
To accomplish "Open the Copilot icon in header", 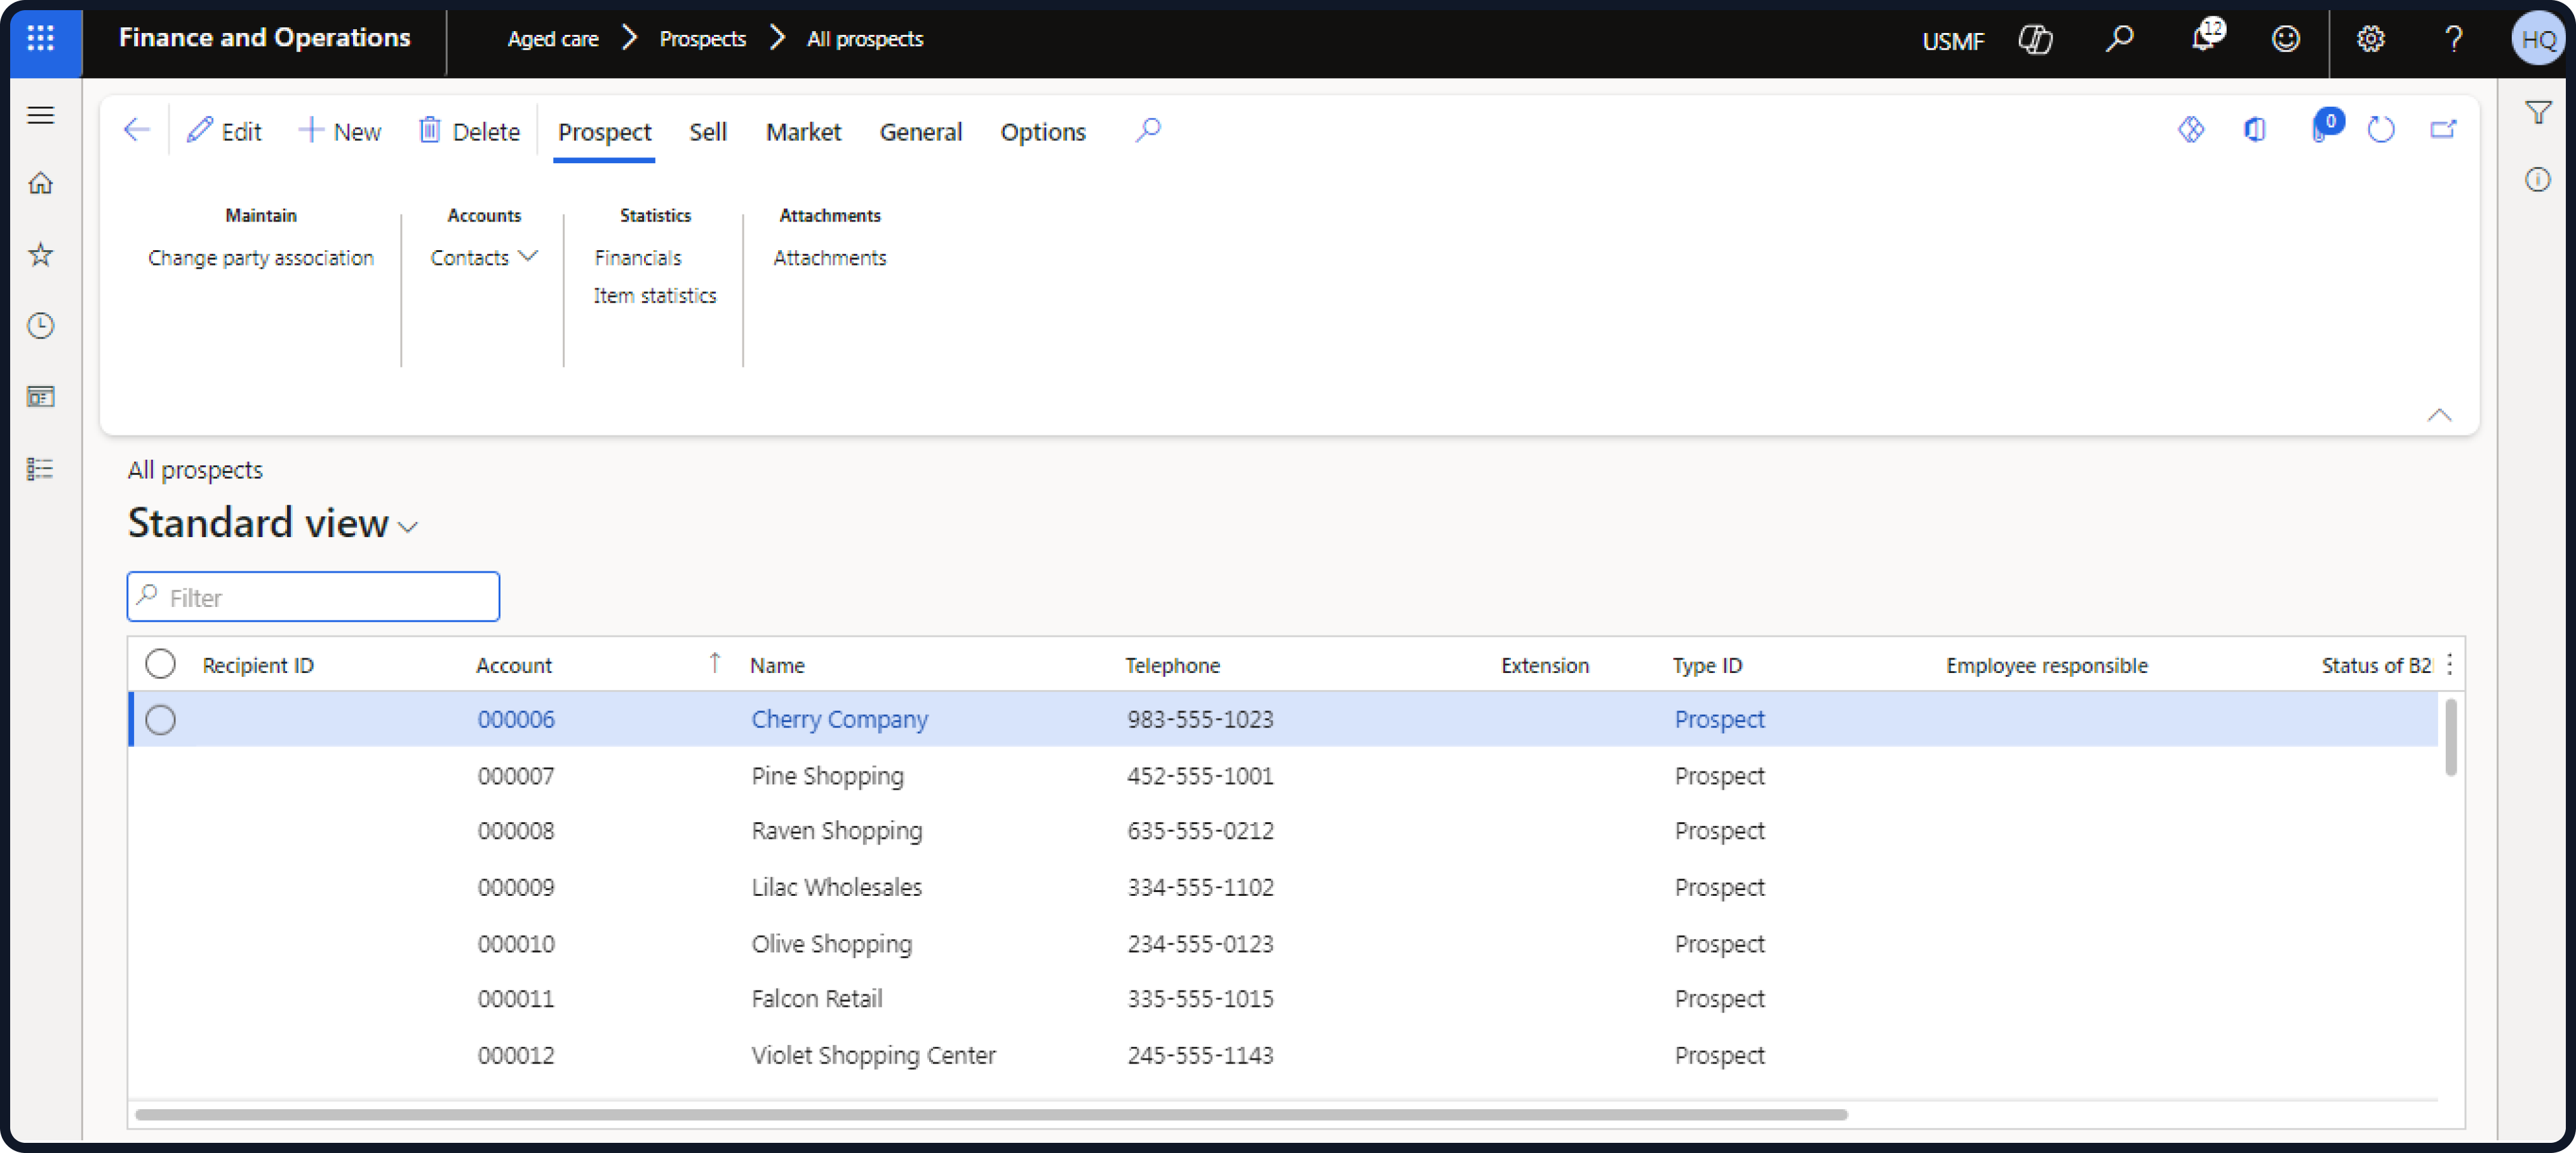I will pyautogui.click(x=2035, y=39).
